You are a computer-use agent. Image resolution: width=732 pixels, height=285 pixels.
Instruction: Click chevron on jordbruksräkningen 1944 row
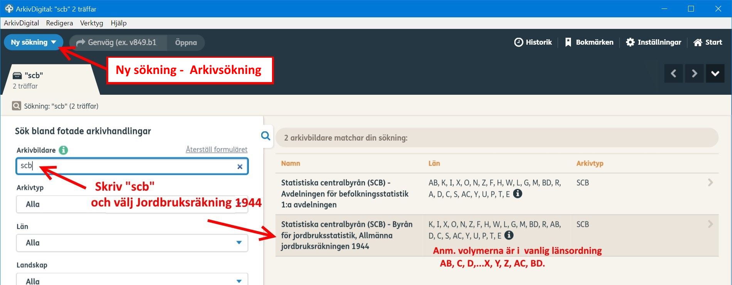pos(710,224)
